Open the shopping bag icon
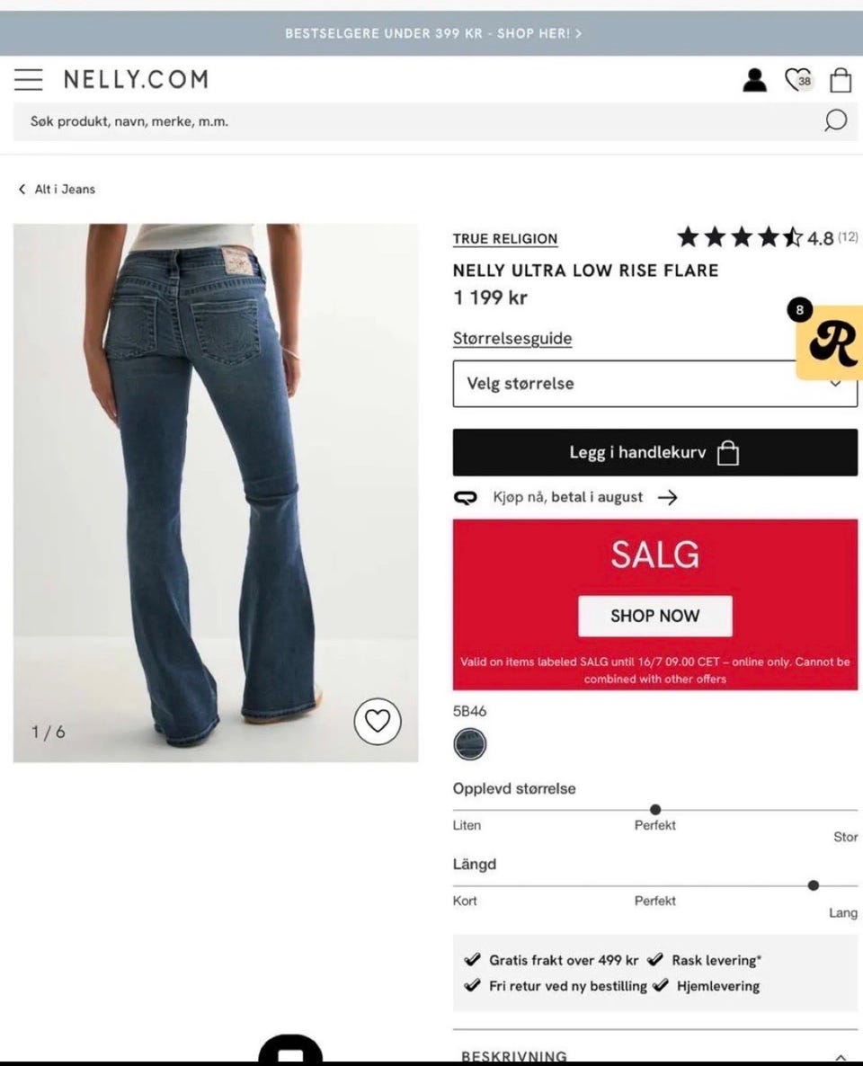Screen dimensions: 863x1066 [x=841, y=79]
